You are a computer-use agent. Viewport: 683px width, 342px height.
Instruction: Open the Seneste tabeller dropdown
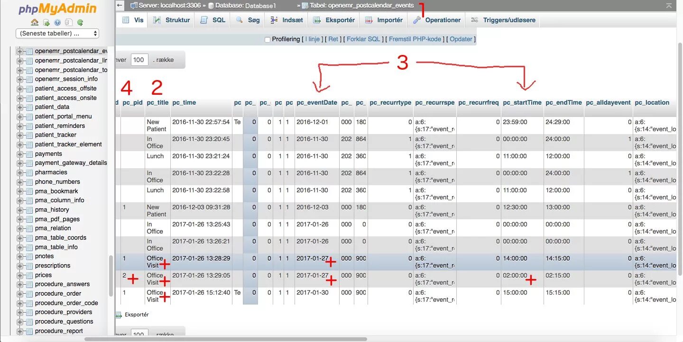coord(57,33)
